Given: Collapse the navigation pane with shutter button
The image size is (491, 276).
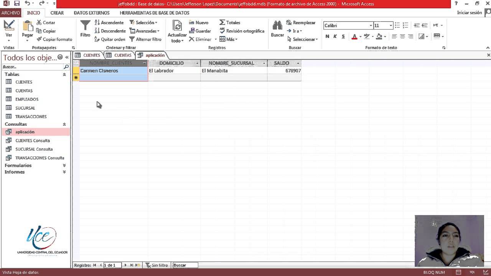Looking at the screenshot, I should pyautogui.click(x=67, y=57).
